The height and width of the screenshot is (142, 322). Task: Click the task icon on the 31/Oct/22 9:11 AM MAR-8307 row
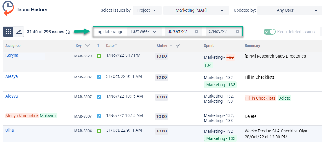coord(99,77)
